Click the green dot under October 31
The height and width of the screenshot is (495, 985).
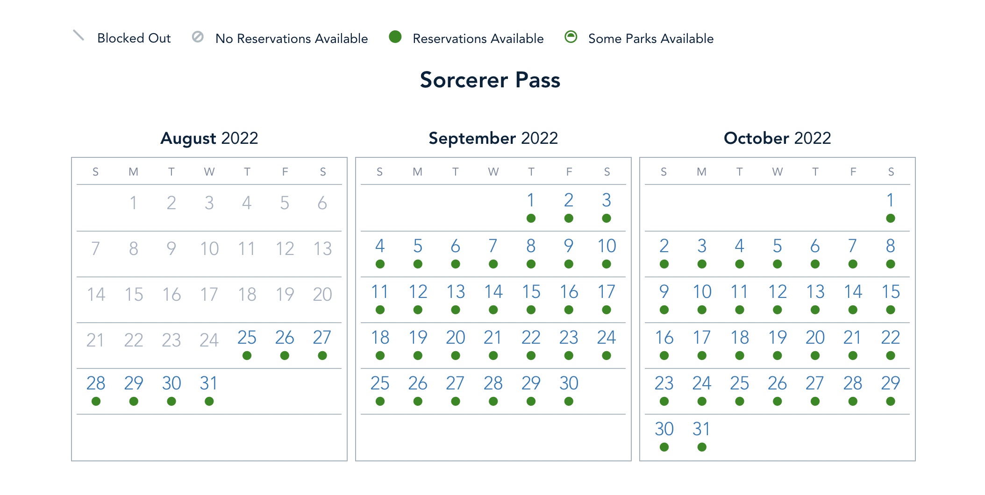pos(701,447)
